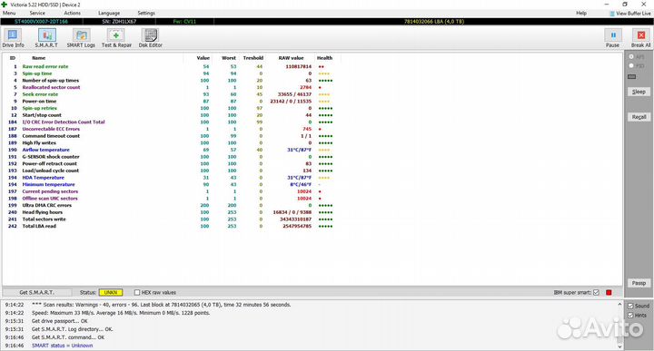The width and height of the screenshot is (654, 351).
Task: Uncheck the IBM super smart checkbox
Action: (596, 292)
